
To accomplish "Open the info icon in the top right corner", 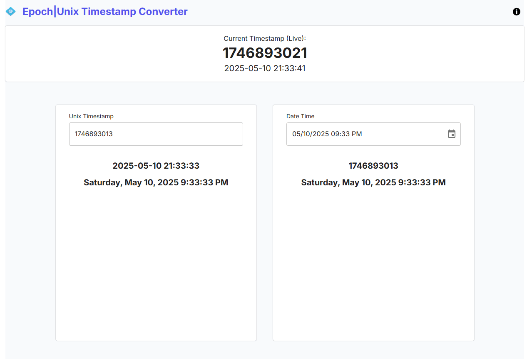I will pyautogui.click(x=516, y=12).
